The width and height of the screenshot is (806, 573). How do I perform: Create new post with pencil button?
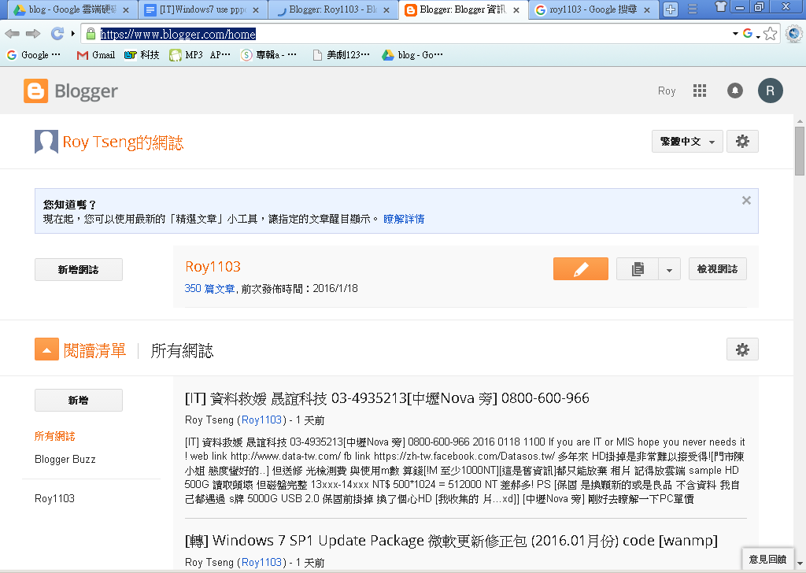click(581, 268)
